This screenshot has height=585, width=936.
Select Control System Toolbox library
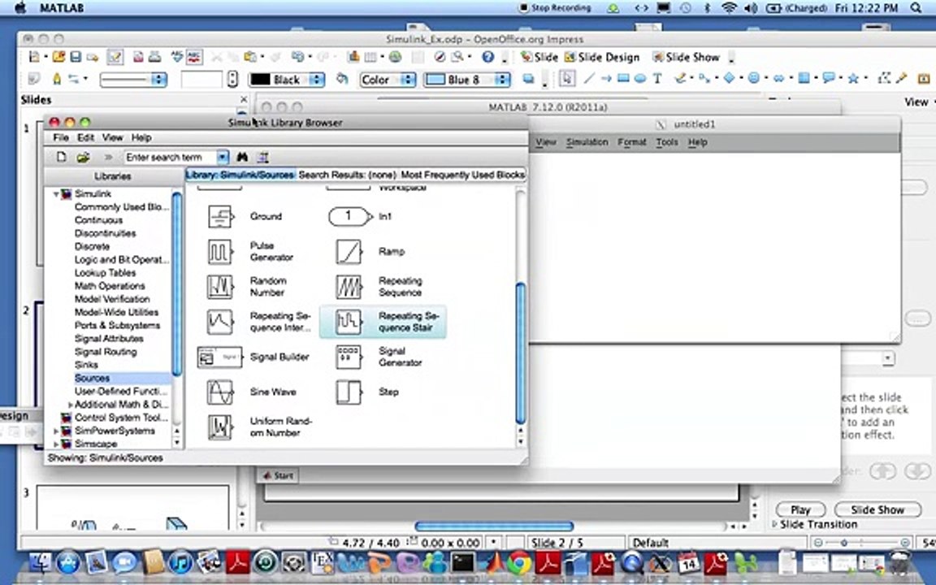tap(121, 418)
